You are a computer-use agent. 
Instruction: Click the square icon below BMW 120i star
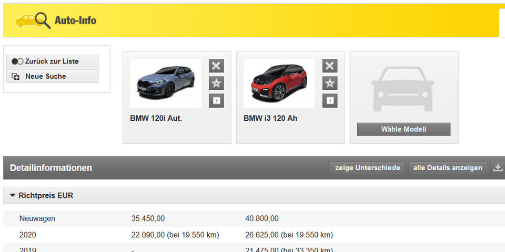point(216,101)
